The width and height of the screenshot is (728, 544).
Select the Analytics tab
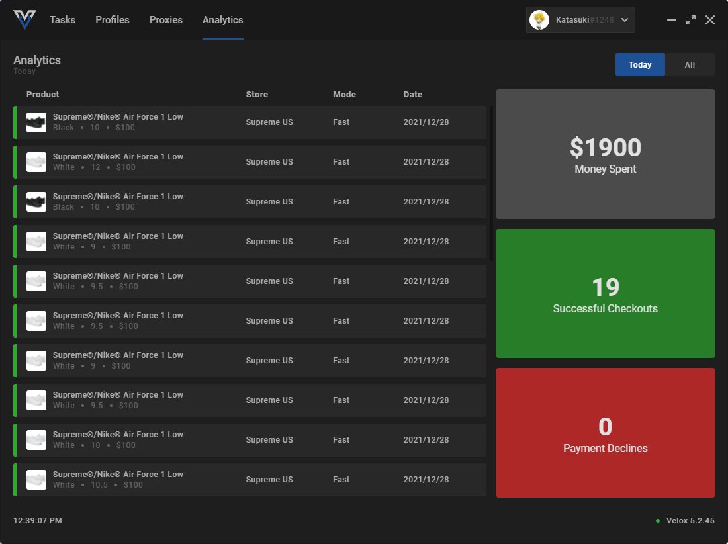click(223, 19)
